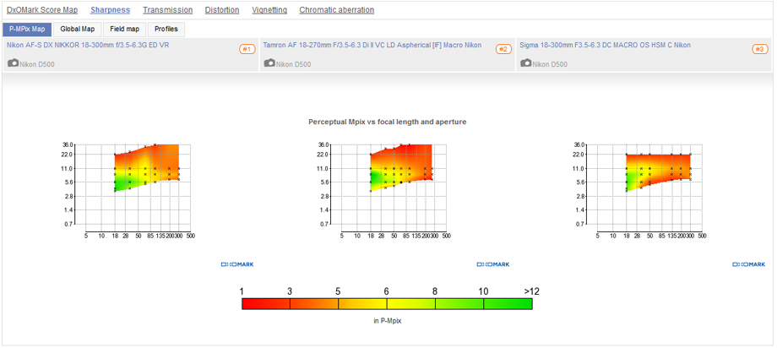This screenshot has width=777, height=348.
Task: Click camera icon under the Nikon lens
Action: coord(14,63)
